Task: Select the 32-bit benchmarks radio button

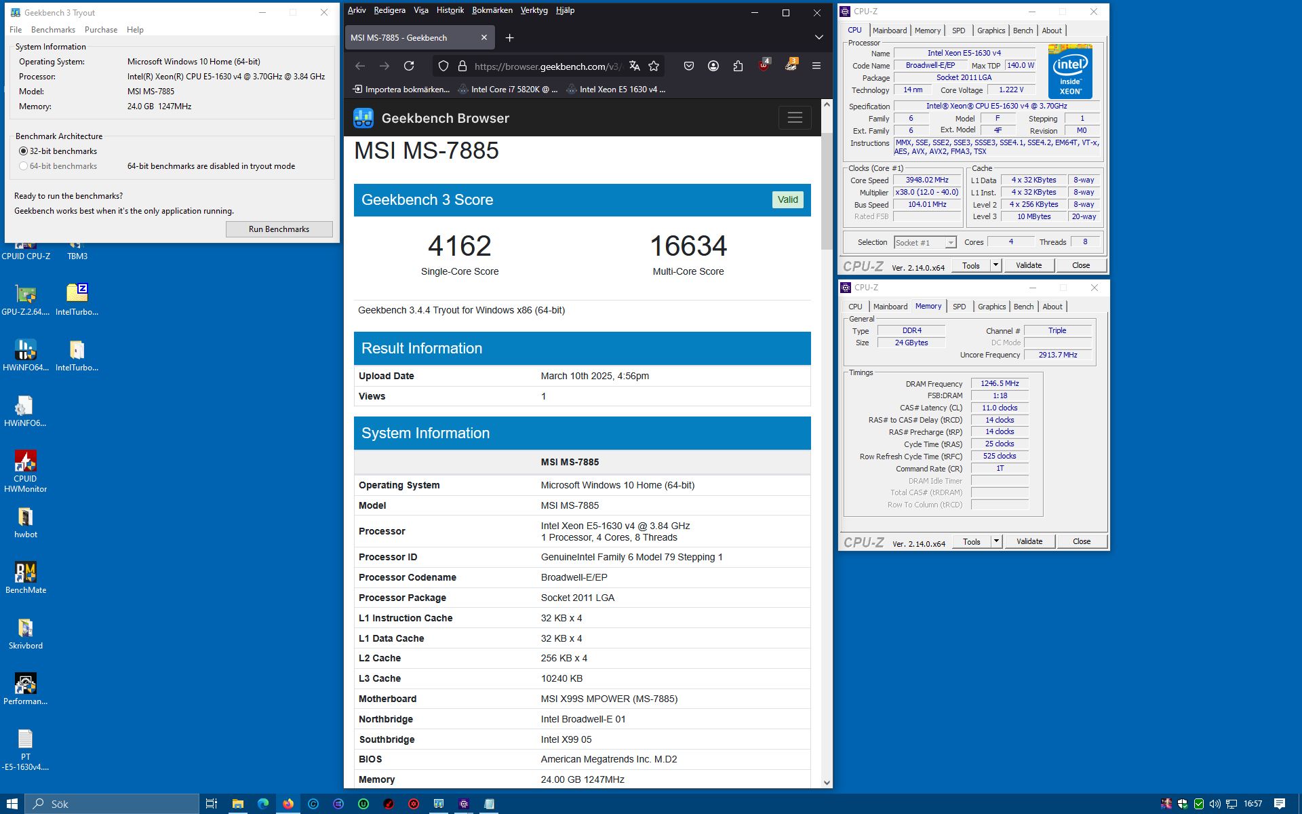Action: click(x=24, y=151)
